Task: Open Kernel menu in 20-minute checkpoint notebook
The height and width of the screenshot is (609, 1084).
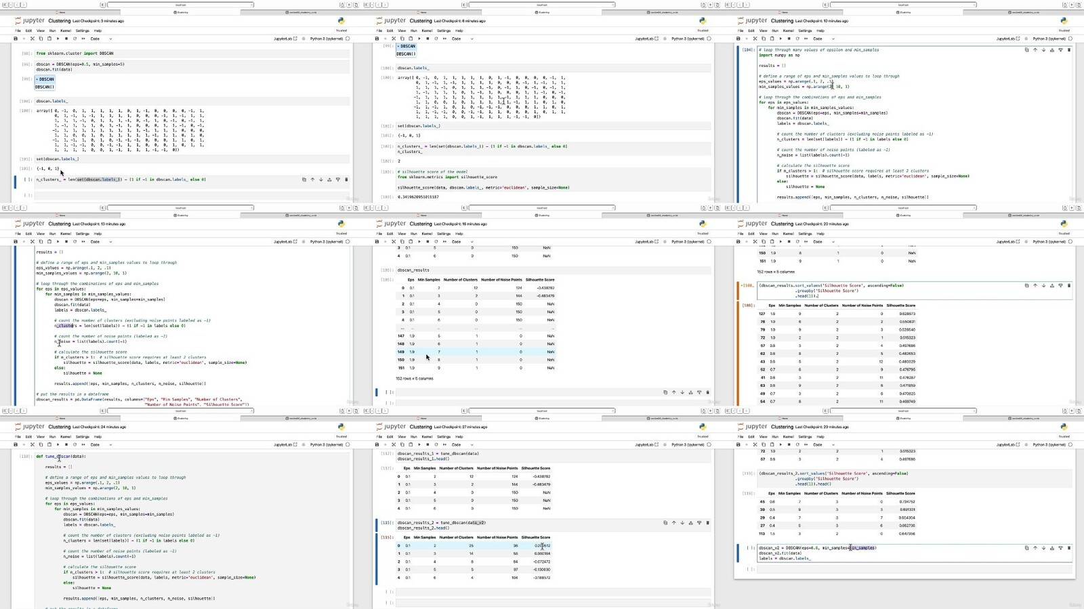Action: point(789,234)
